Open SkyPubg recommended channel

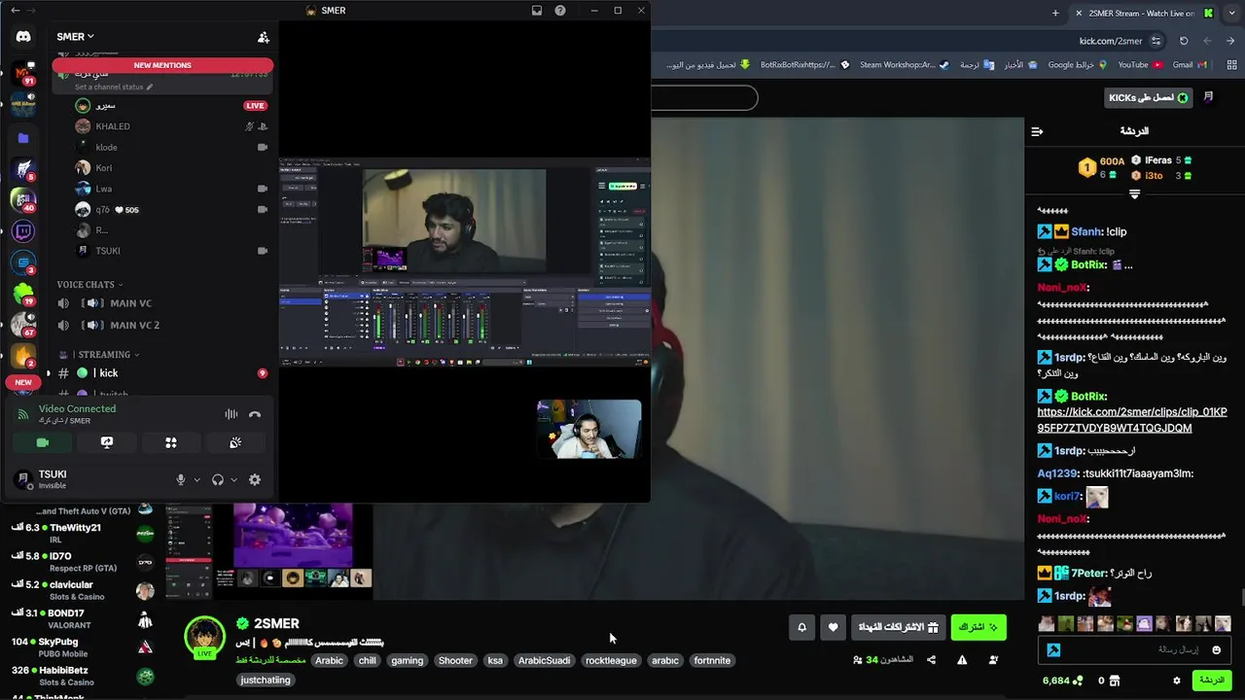point(82,647)
